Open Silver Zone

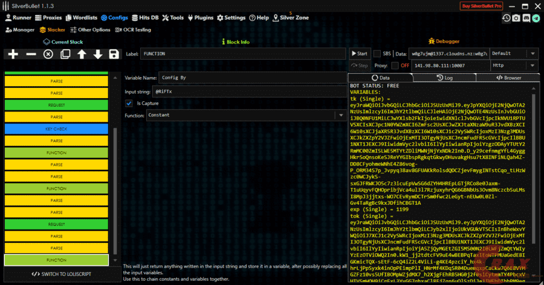click(291, 17)
